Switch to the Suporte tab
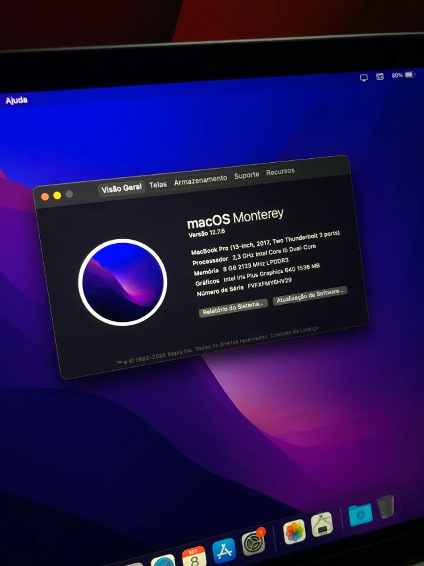 click(246, 175)
